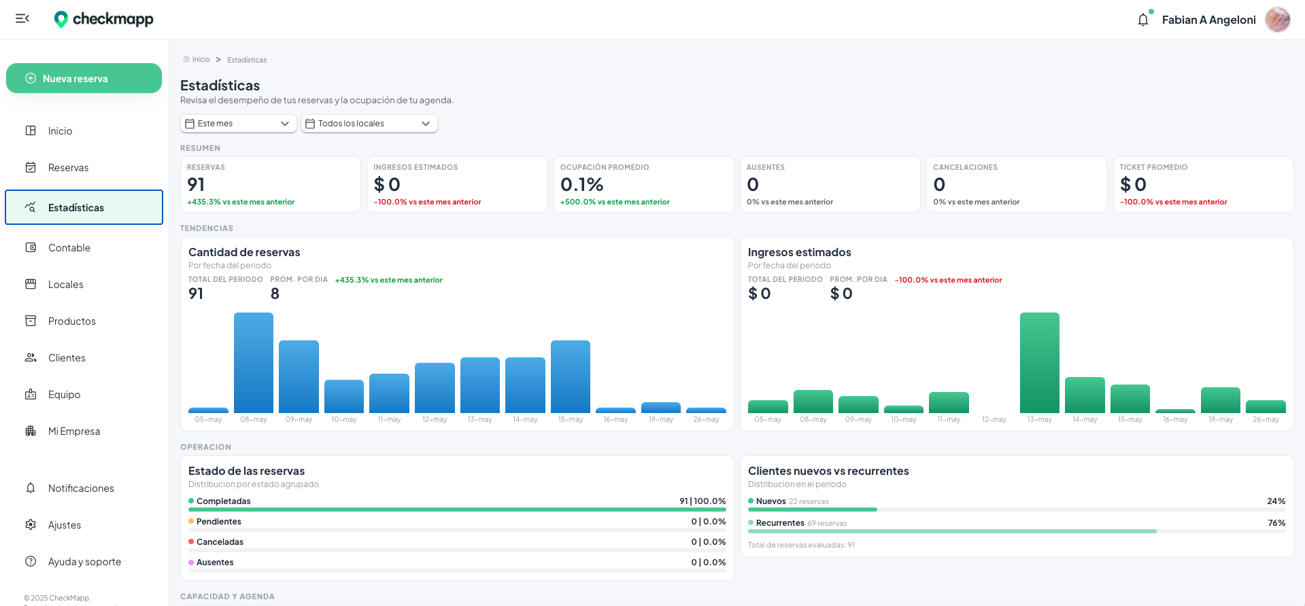
Task: Click the orange Pendientes status dot
Action: coord(191,521)
